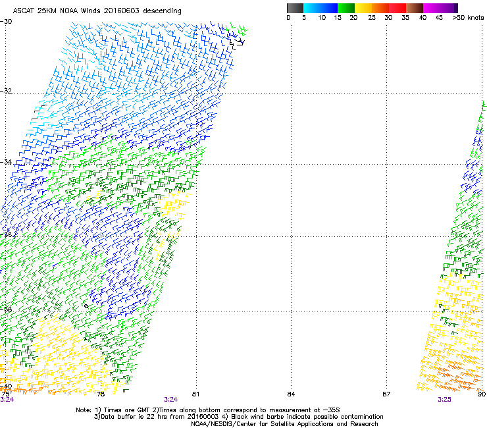Screen dimensions: 487x428
Task: Click the NOAA/NESDIS Center for Satellite Applications credit line
Action: pyautogui.click(x=284, y=424)
